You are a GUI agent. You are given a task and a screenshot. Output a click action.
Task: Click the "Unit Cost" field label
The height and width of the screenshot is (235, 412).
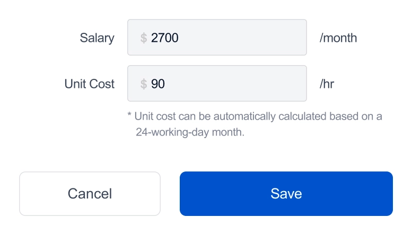coord(89,84)
